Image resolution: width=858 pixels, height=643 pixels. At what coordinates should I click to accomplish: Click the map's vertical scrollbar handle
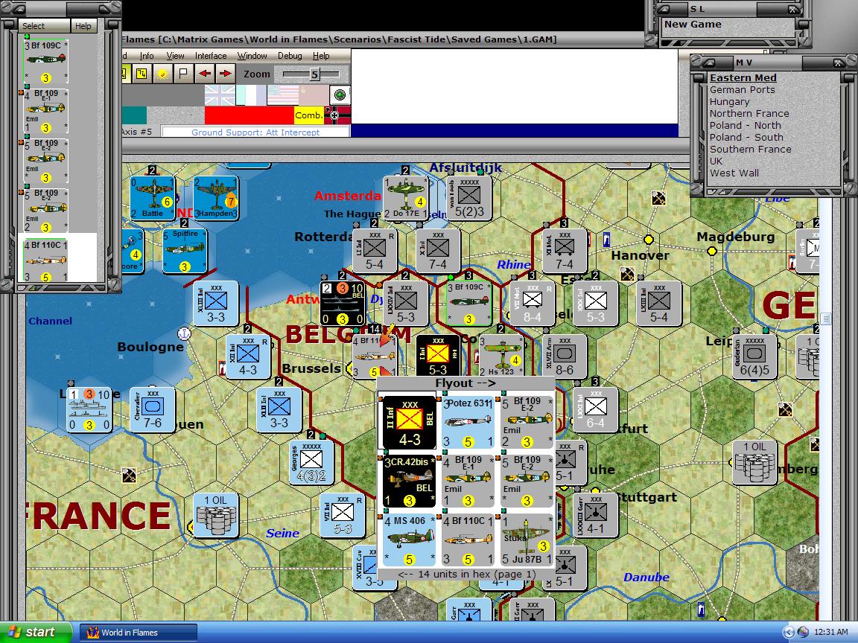pyautogui.click(x=826, y=319)
